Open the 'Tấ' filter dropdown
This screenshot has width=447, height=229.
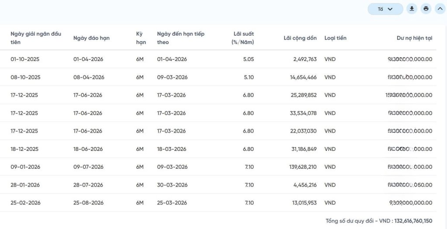[385, 9]
